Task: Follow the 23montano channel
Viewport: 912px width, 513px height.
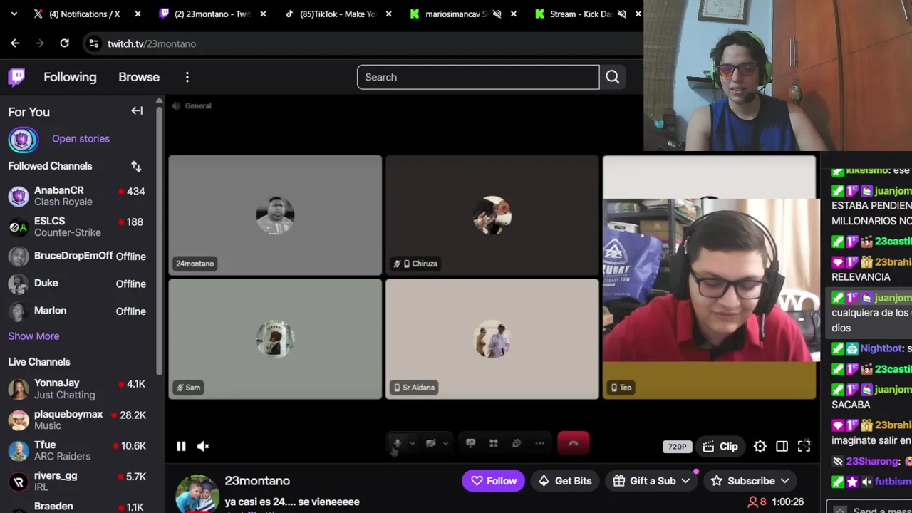Action: pyautogui.click(x=493, y=481)
